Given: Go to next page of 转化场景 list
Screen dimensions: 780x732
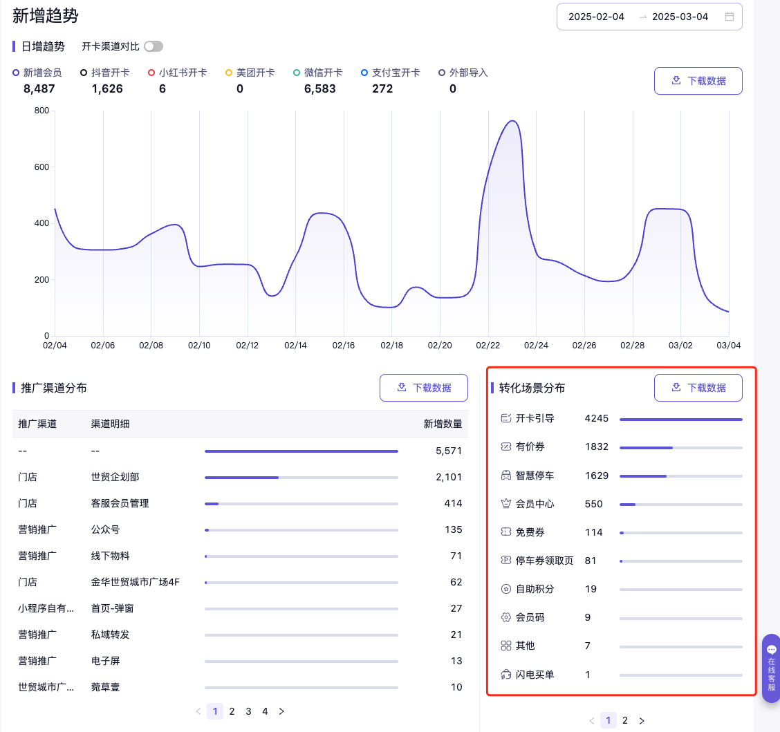Looking at the screenshot, I should pos(642,721).
